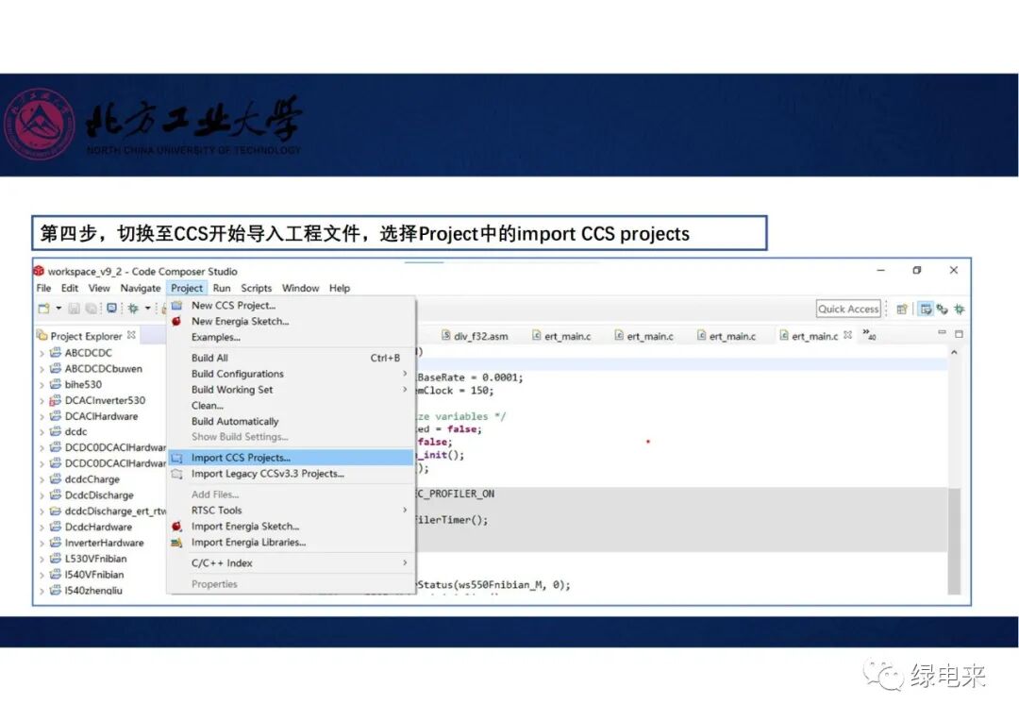Click the green Debug bug icon
This screenshot has height=721, width=1019.
point(133,309)
